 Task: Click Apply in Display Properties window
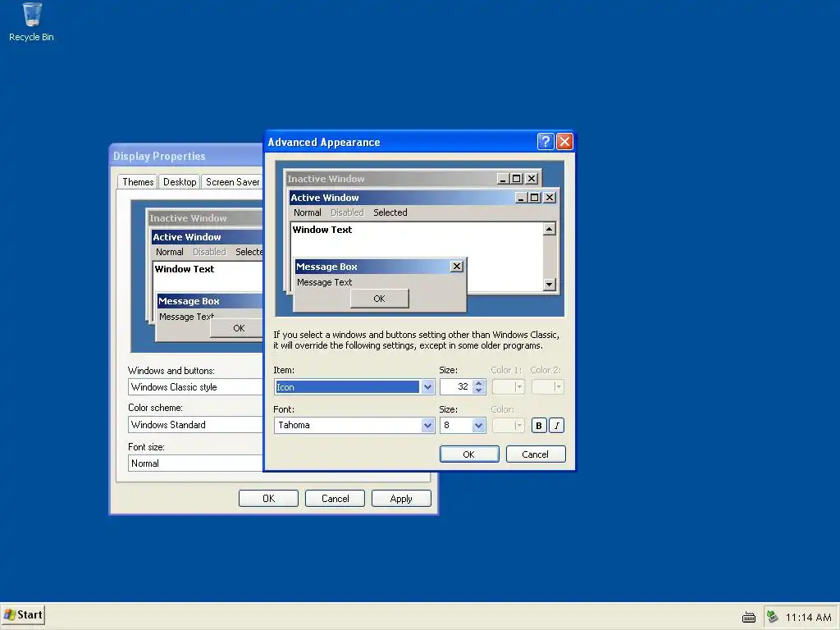tap(401, 498)
